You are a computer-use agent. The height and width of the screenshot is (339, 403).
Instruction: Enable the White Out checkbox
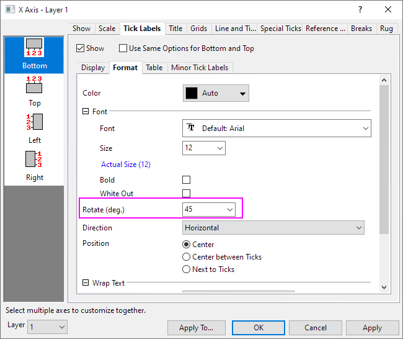[186, 194]
